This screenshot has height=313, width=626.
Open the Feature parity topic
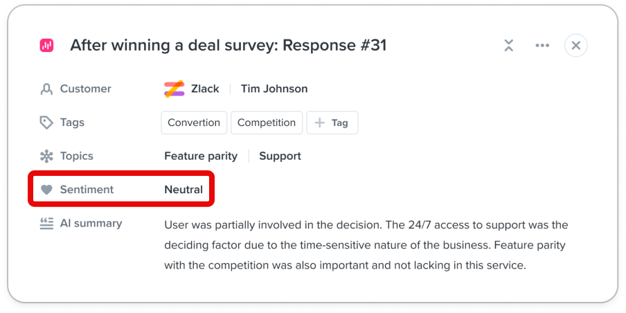coord(201,156)
